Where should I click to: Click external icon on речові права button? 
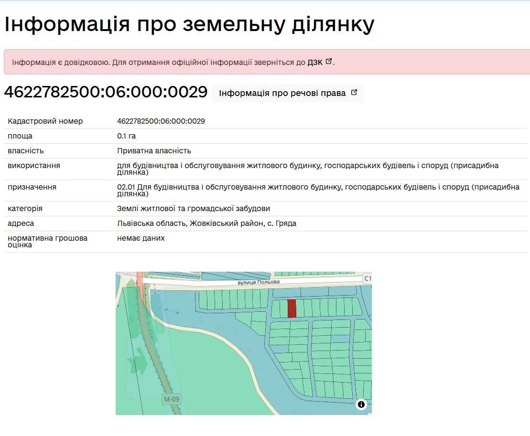pyautogui.click(x=354, y=93)
